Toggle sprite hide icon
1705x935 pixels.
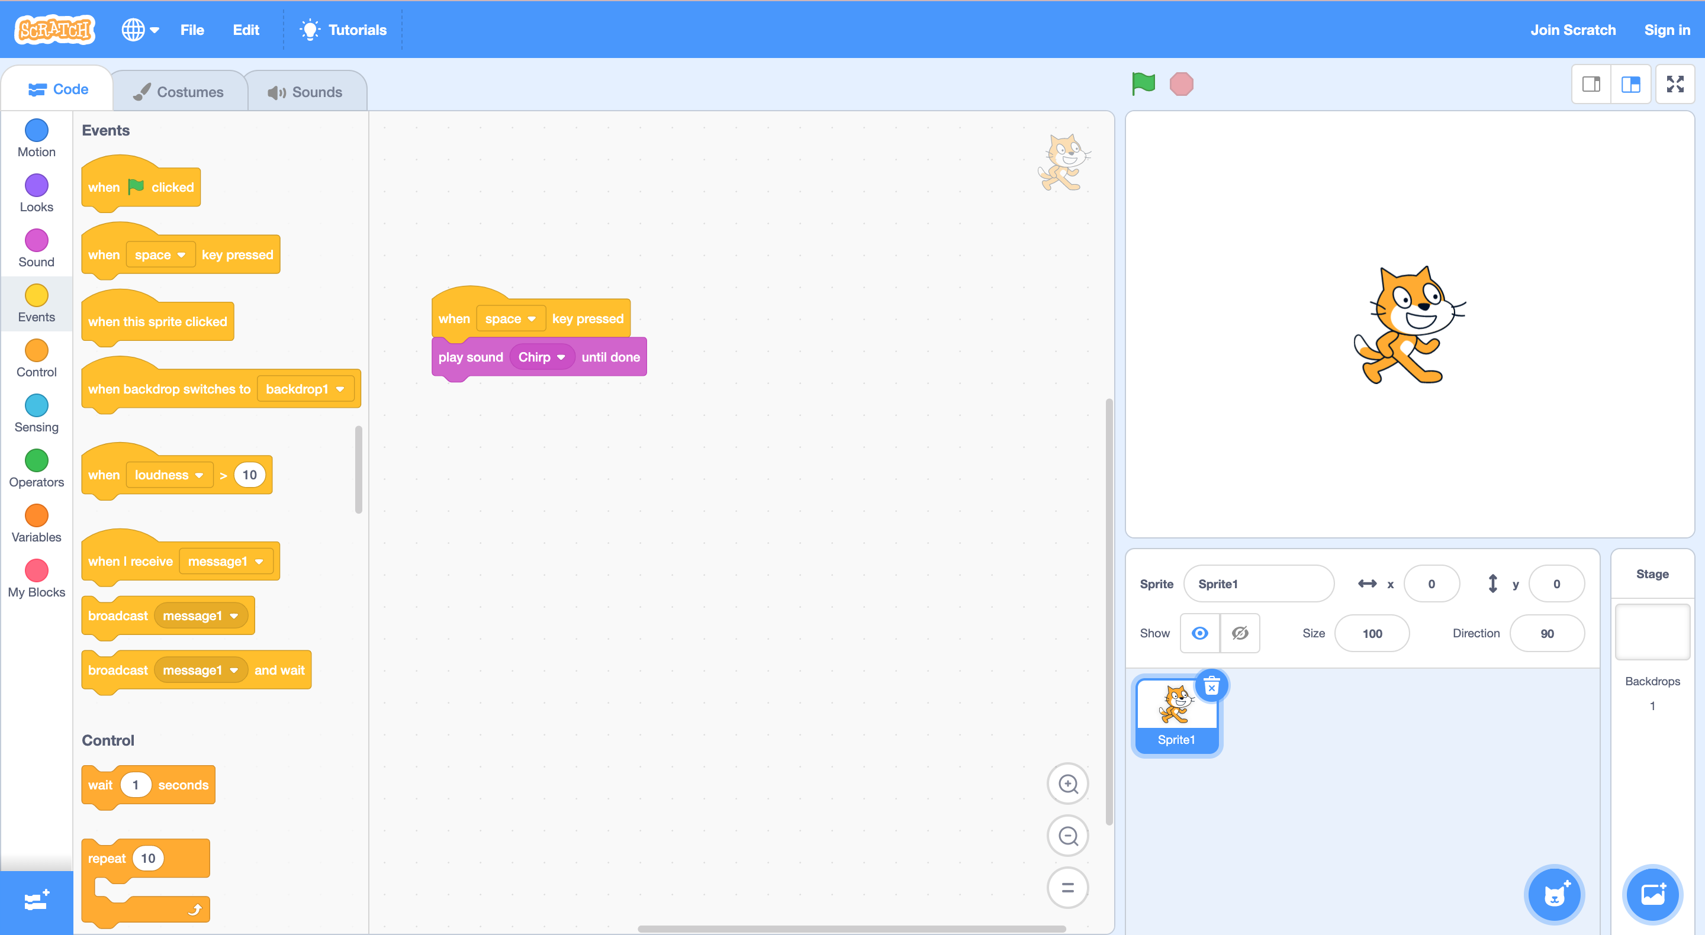click(x=1242, y=632)
